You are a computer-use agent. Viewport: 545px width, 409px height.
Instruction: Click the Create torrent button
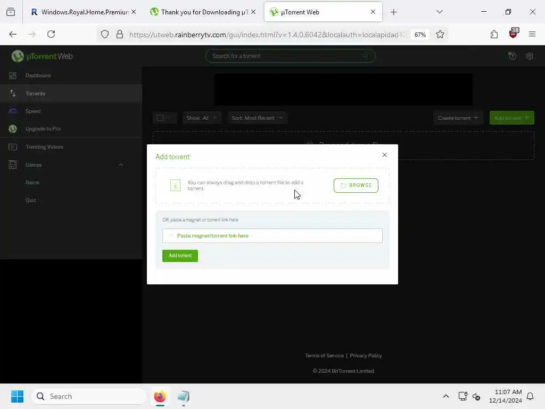click(458, 118)
